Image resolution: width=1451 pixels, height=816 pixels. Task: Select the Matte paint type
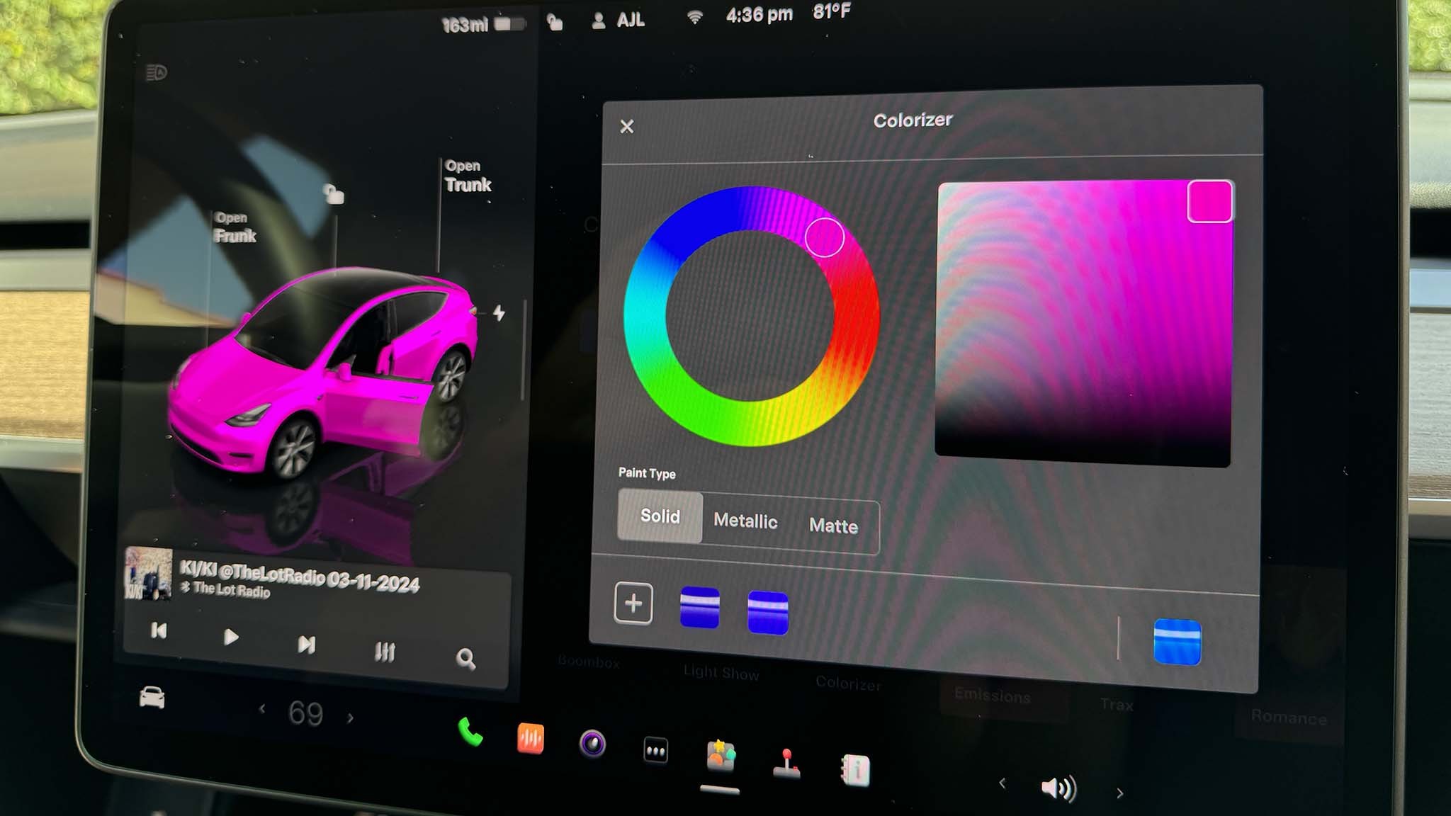point(833,526)
